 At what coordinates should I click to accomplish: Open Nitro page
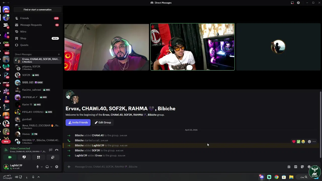(x=37, y=32)
